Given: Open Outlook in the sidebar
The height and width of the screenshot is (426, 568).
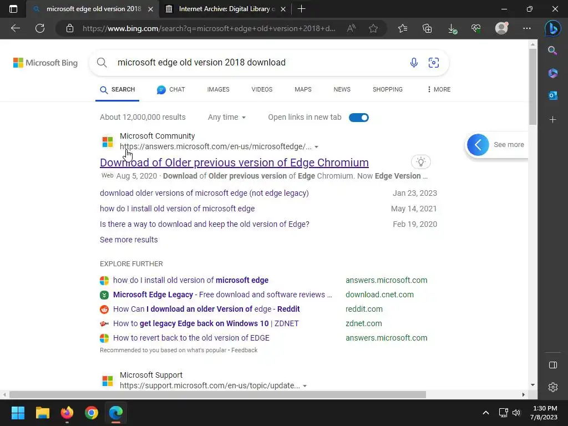Looking at the screenshot, I should (553, 95).
